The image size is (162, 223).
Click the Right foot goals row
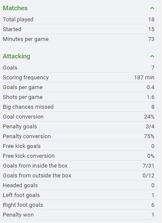[x=79, y=205]
